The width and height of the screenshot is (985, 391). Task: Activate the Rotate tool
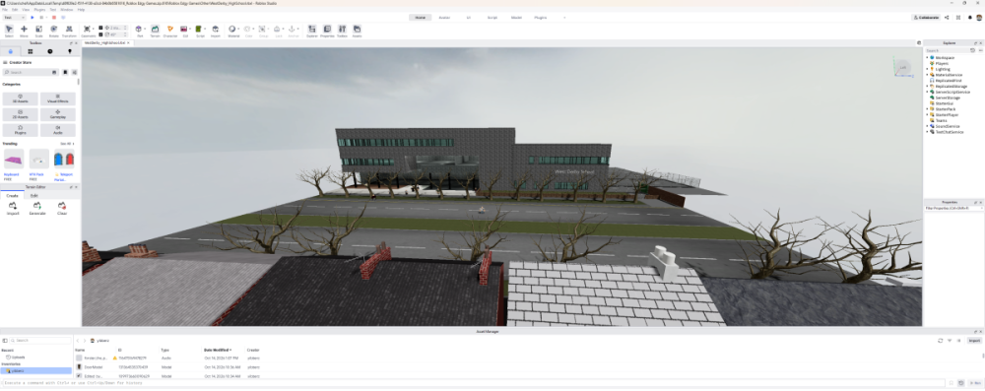[54, 31]
